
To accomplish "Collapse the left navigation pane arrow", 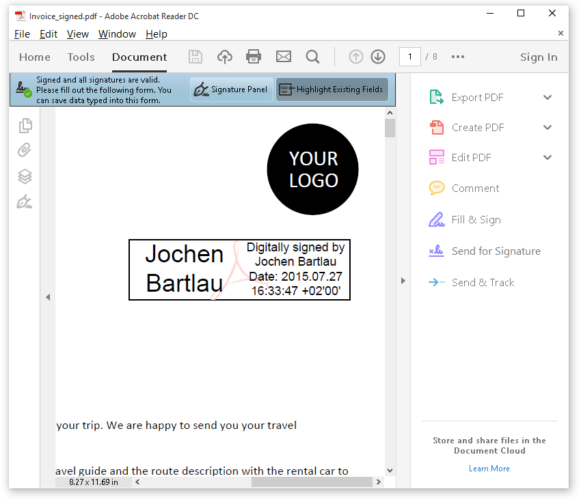I will click(x=48, y=297).
